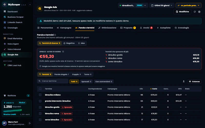Click the Notifiche bell icon
The image size is (205, 128).
point(5,95)
